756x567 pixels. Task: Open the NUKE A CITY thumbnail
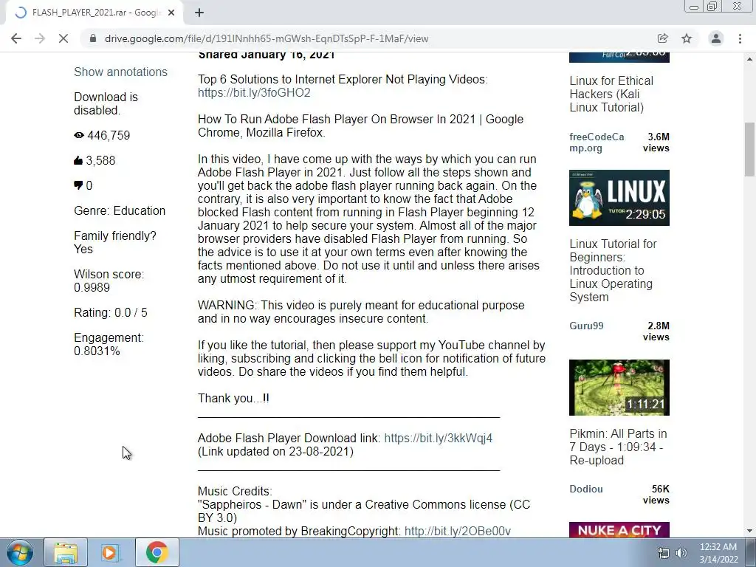tap(619, 530)
